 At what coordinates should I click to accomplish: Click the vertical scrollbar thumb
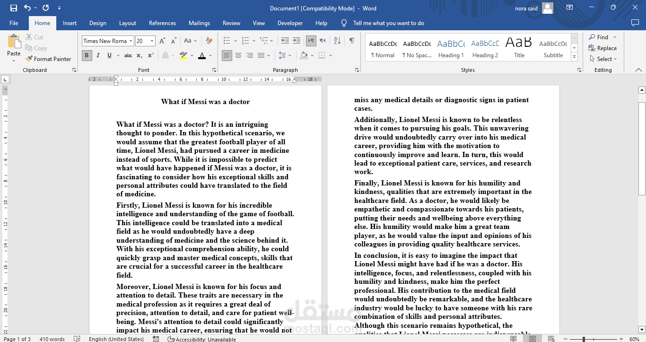(642, 149)
